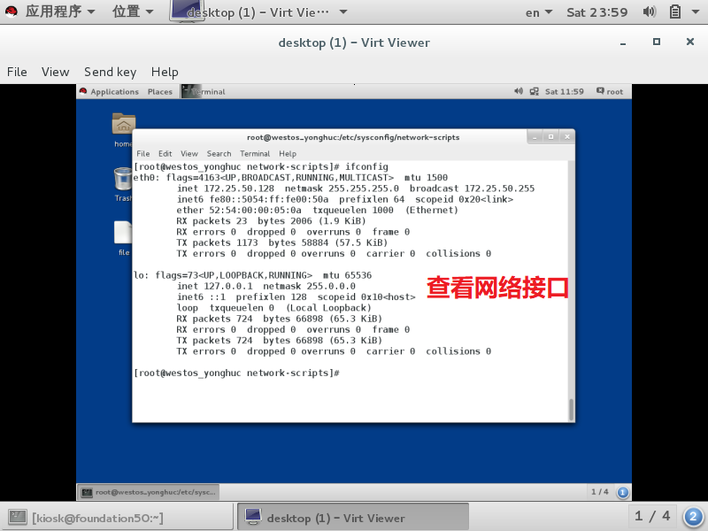Screen dimensions: 708x531
Task: Open the terminal Help menu
Action: pyautogui.click(x=288, y=153)
